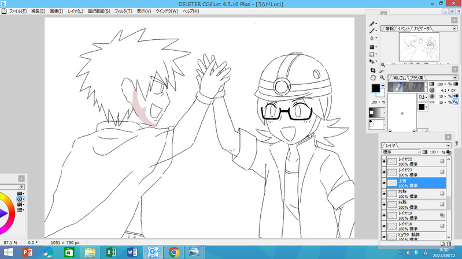Open Word from the taskbar
The height and width of the screenshot is (259, 462).
(132, 252)
